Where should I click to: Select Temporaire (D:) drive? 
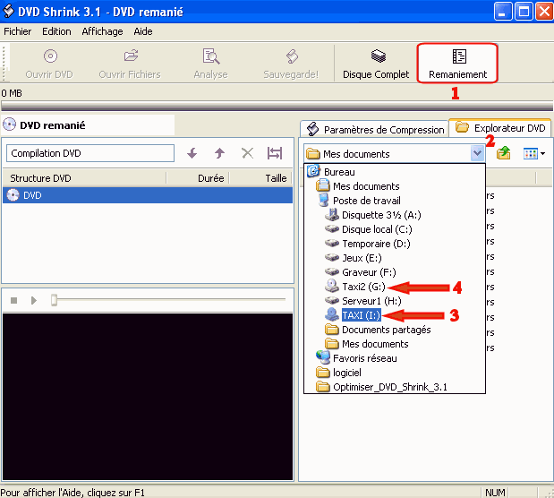(376, 244)
